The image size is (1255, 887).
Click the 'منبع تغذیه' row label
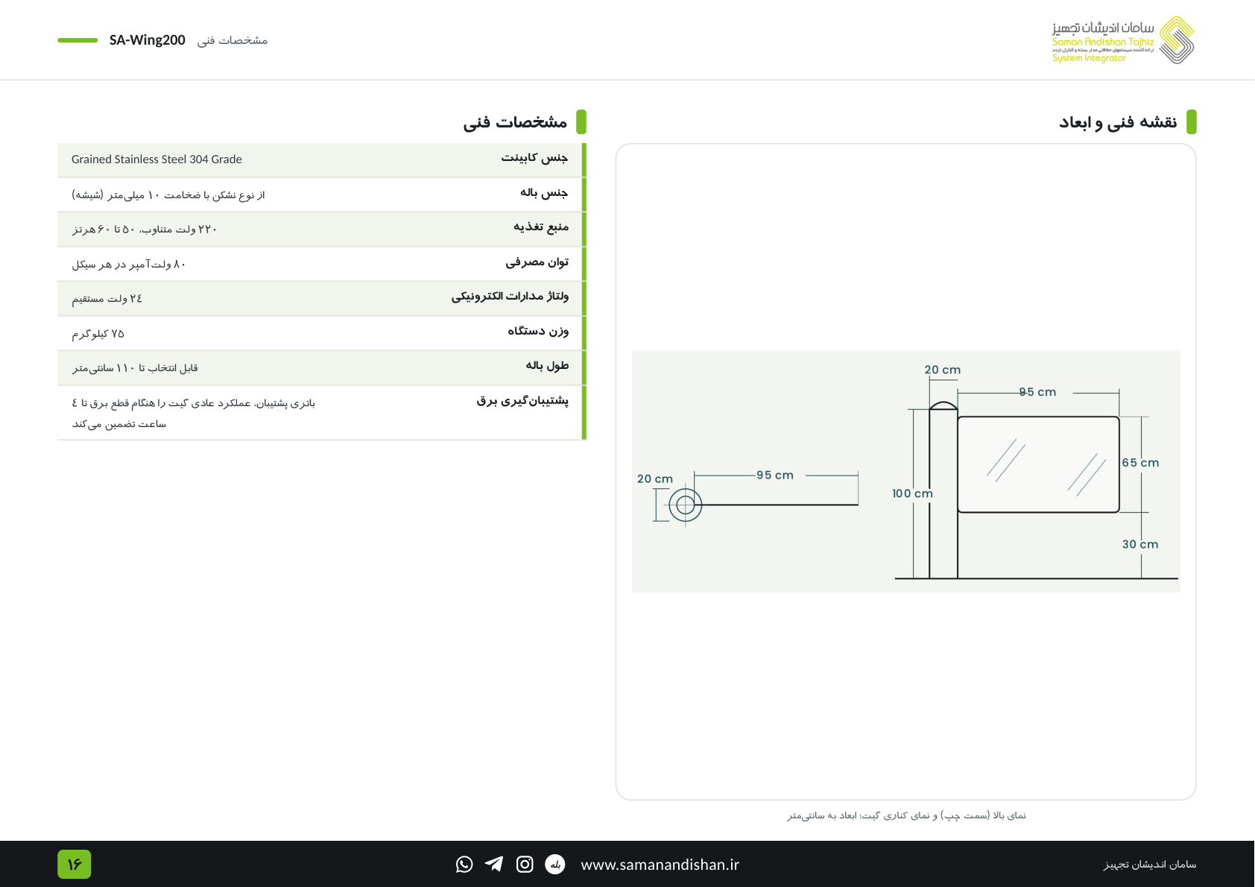coord(540,227)
